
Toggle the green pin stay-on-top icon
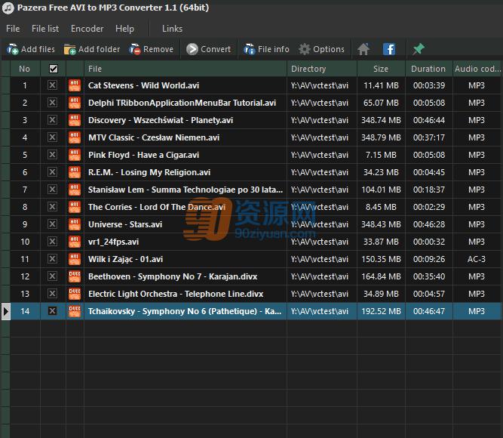(x=419, y=49)
